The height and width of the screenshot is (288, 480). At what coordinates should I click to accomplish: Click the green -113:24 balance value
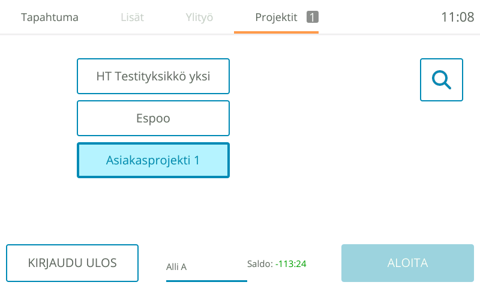291,264
